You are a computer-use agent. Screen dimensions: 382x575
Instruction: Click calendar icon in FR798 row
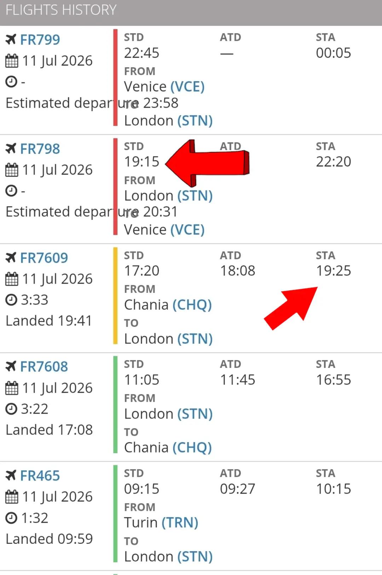click(x=12, y=170)
